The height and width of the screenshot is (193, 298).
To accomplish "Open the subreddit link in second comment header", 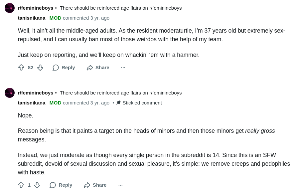I will 36,93.
